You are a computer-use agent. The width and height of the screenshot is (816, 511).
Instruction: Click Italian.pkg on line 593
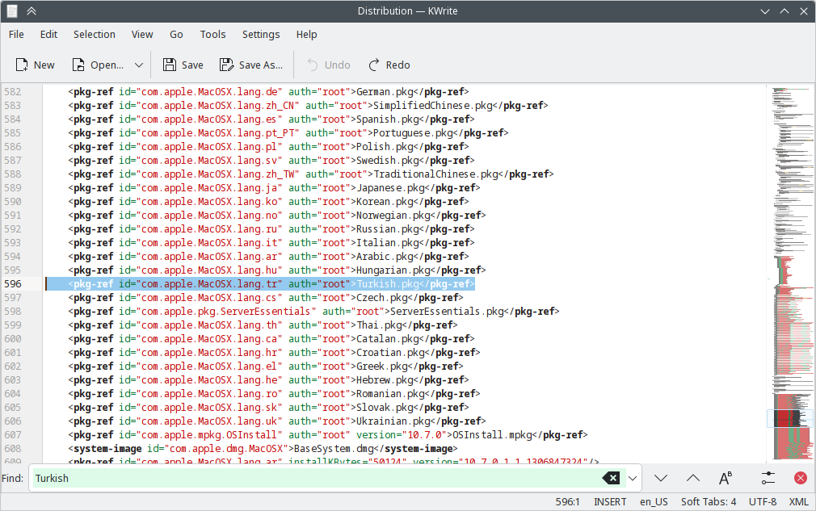click(388, 243)
